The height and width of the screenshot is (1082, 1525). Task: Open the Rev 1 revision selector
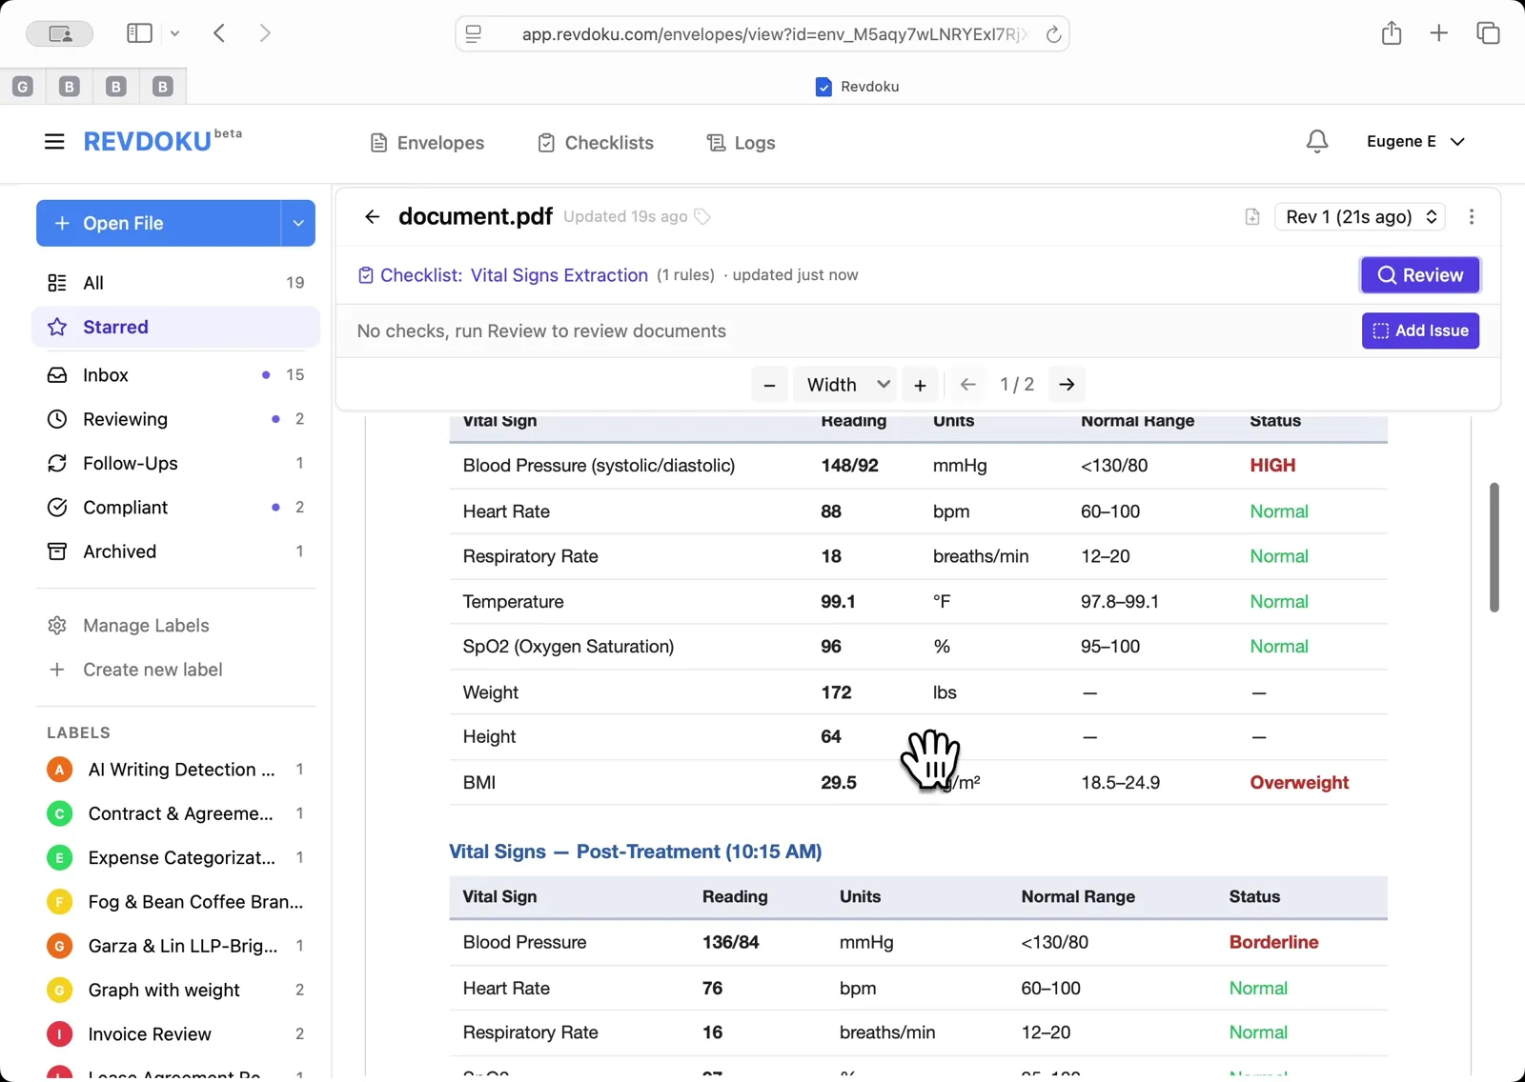(1360, 217)
